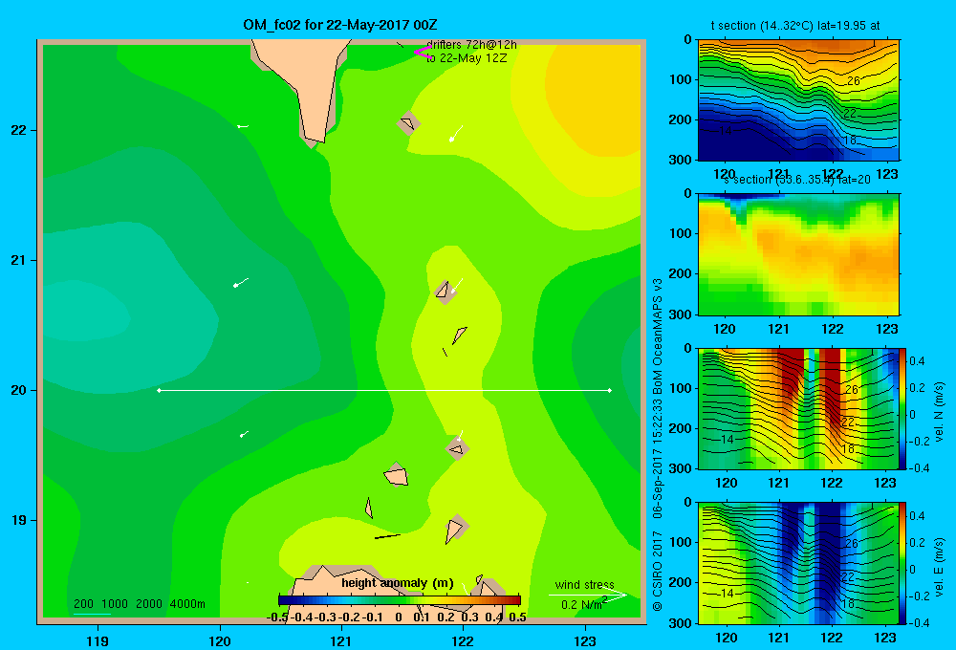Click the main map latitude label "22"
The width and height of the screenshot is (956, 650).
pos(19,130)
